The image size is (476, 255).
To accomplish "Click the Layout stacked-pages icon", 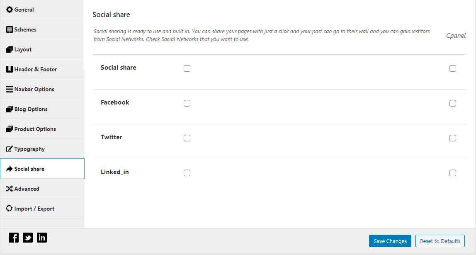I will [x=10, y=49].
